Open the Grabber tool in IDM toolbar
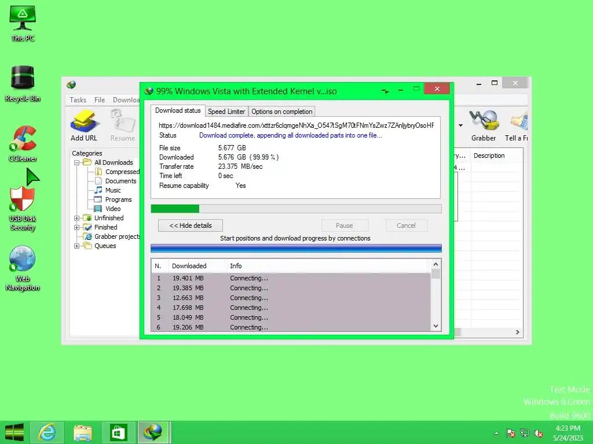This screenshot has height=444, width=593. pyautogui.click(x=484, y=125)
